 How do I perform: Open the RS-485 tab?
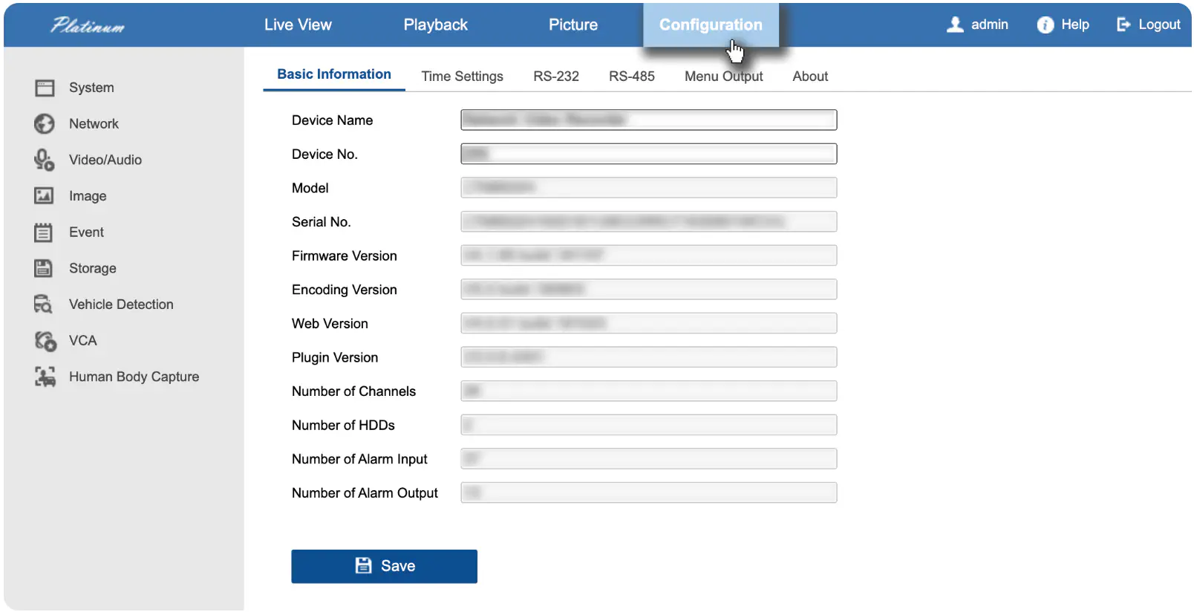coord(632,76)
